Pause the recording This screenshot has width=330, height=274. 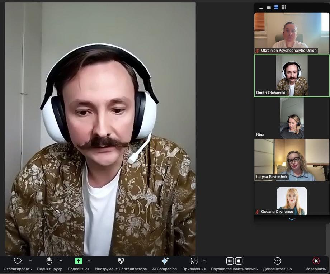point(230,261)
